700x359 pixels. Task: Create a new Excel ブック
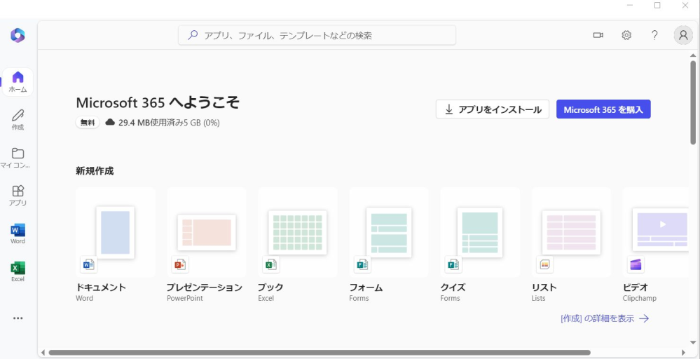click(298, 233)
